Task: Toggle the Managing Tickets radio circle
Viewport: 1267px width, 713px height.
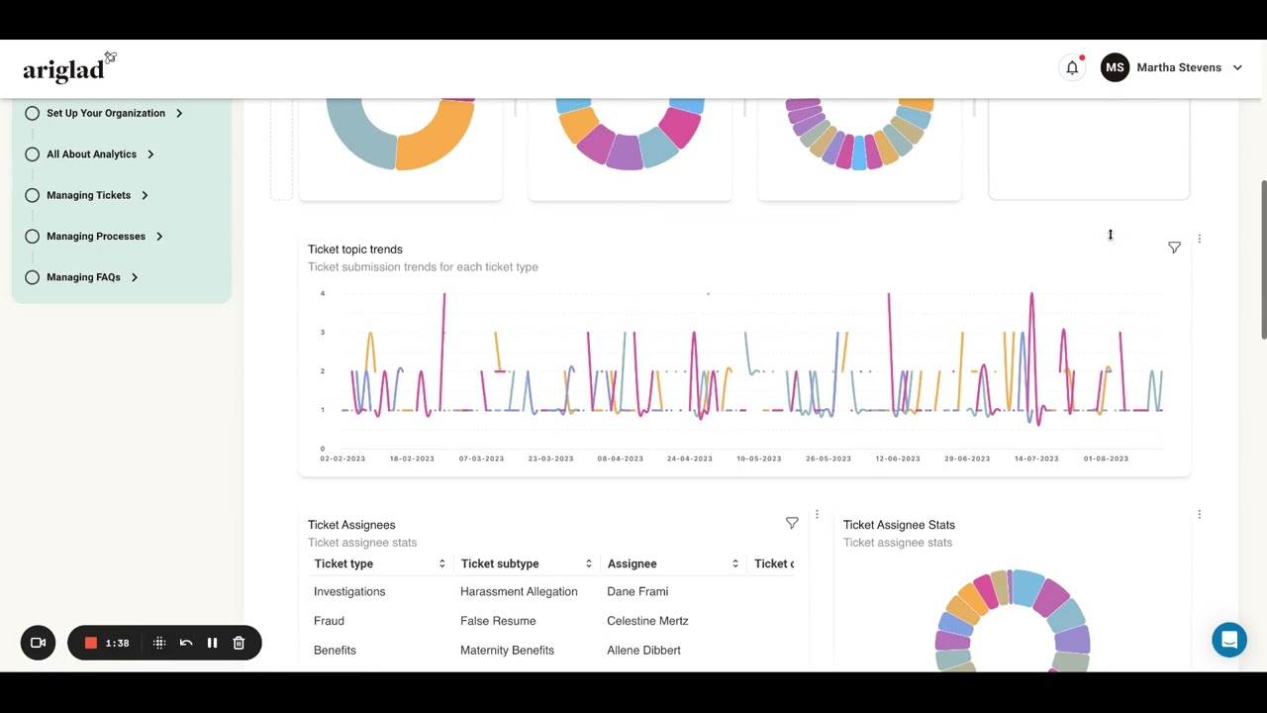Action: point(32,195)
